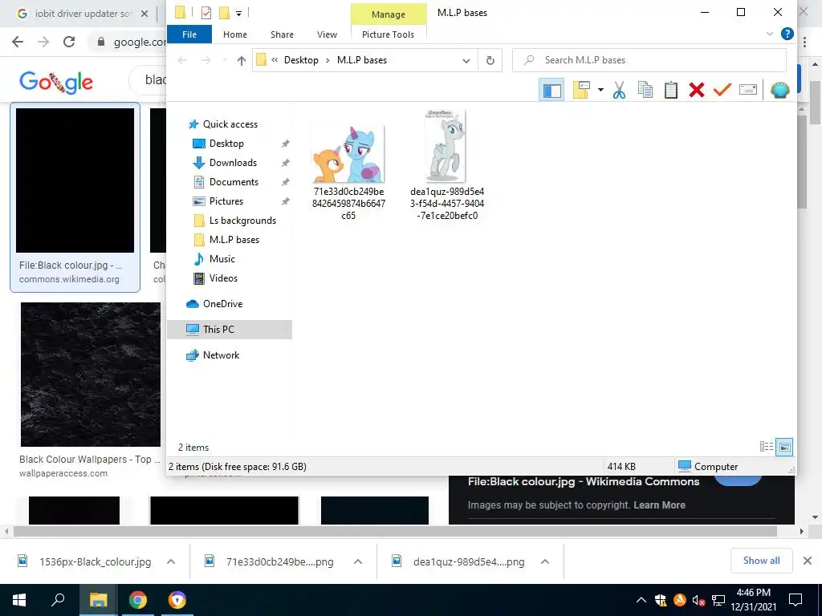Switch to the View ribbon tab
The image size is (822, 616).
tap(328, 34)
